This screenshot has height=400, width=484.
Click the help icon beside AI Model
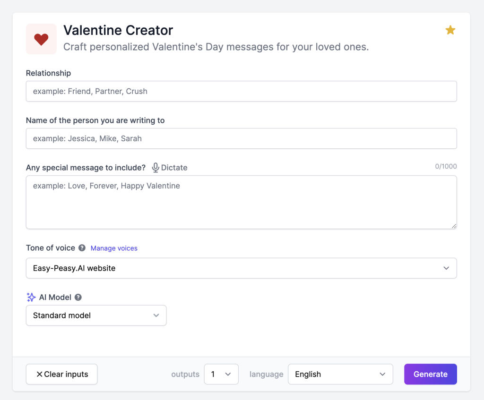pos(78,298)
